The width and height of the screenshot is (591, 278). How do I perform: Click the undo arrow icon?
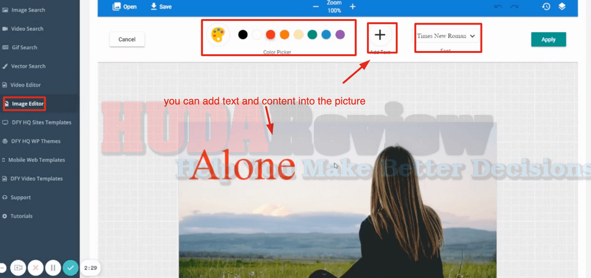coord(498,6)
